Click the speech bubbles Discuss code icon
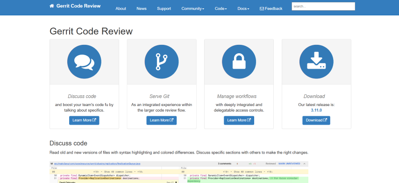The image size is (399, 183). click(84, 62)
